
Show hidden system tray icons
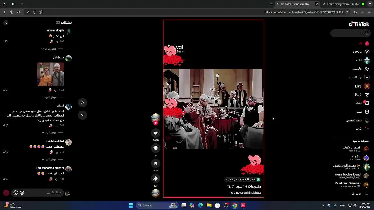(323, 205)
